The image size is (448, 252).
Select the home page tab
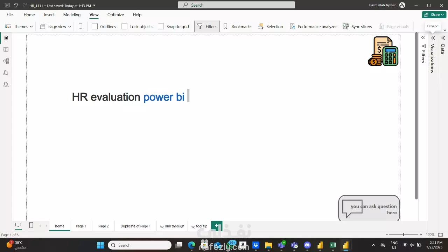pos(59,226)
